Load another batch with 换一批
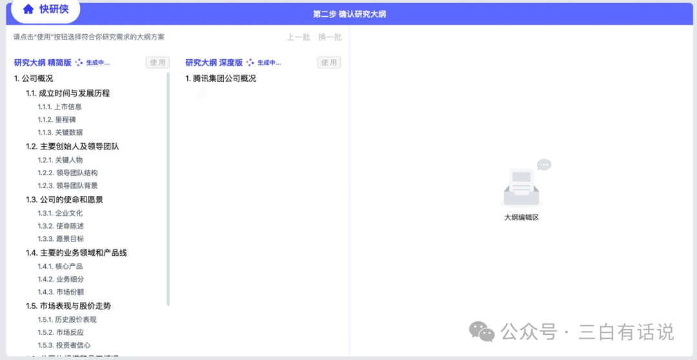Viewport: 697px width, 360px height. point(330,37)
